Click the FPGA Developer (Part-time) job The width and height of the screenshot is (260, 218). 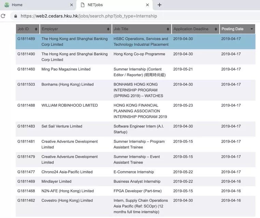tap(138, 191)
